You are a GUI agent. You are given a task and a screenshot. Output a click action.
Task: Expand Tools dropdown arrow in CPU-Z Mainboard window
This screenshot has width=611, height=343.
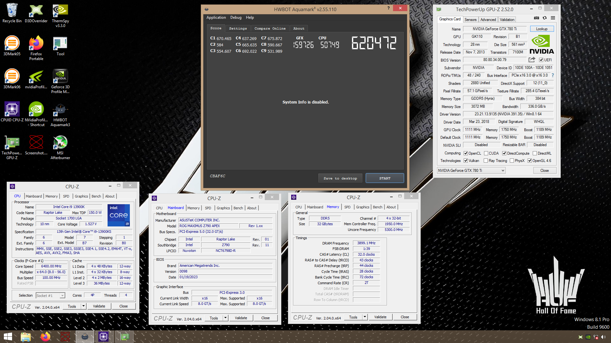(x=225, y=318)
